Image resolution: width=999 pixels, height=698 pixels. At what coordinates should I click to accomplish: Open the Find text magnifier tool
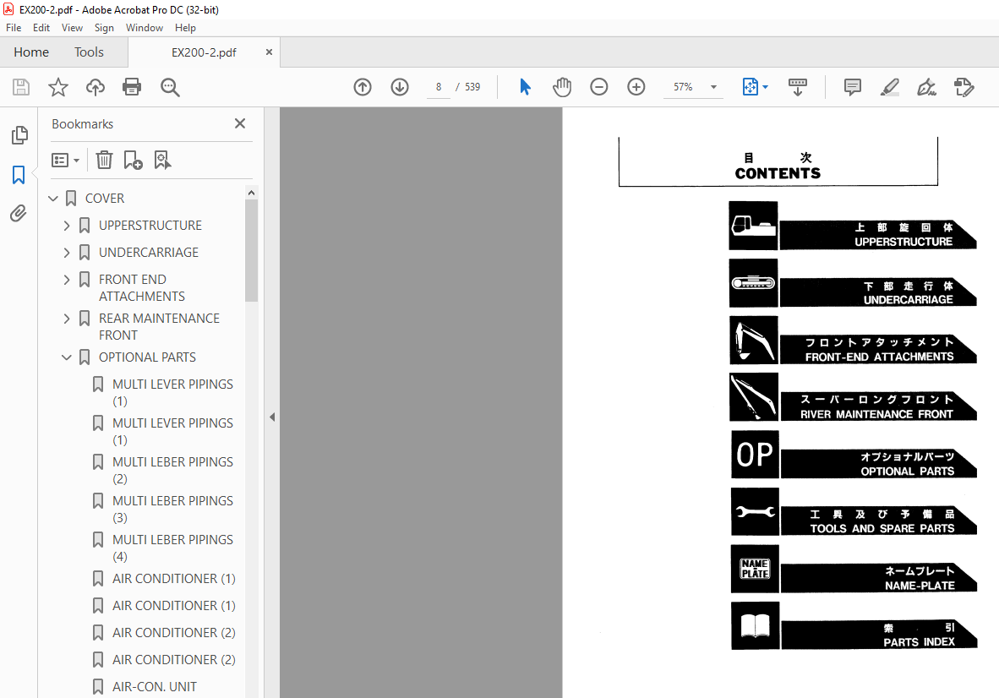click(x=170, y=87)
